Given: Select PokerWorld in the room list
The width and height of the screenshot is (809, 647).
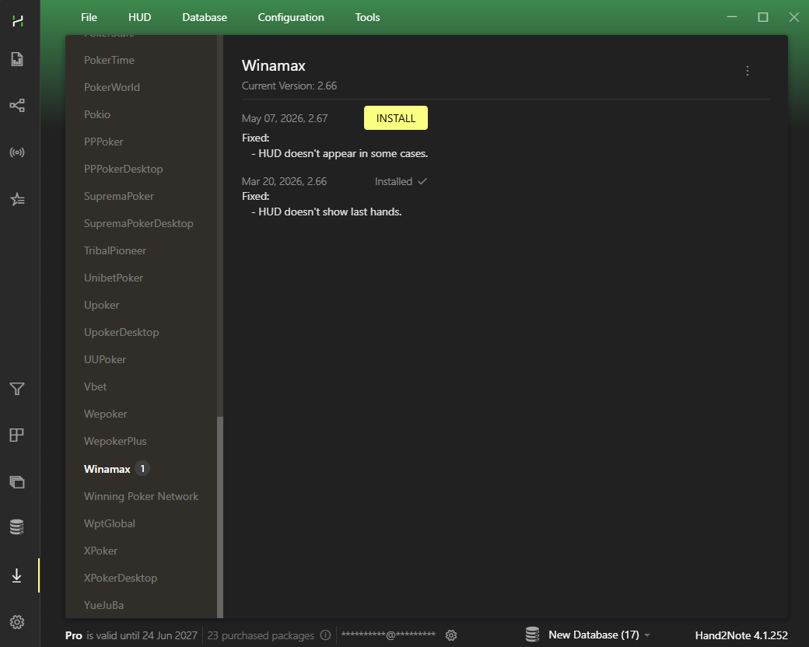Looking at the screenshot, I should (111, 87).
